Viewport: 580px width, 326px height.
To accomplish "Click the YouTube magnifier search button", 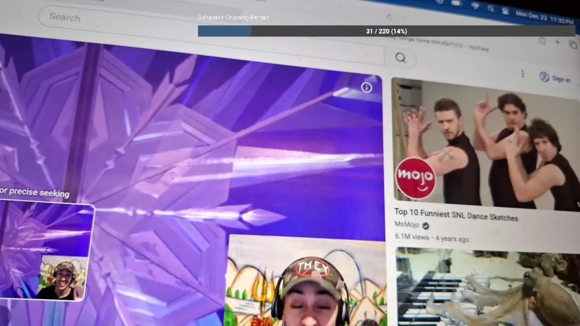I will tap(400, 58).
